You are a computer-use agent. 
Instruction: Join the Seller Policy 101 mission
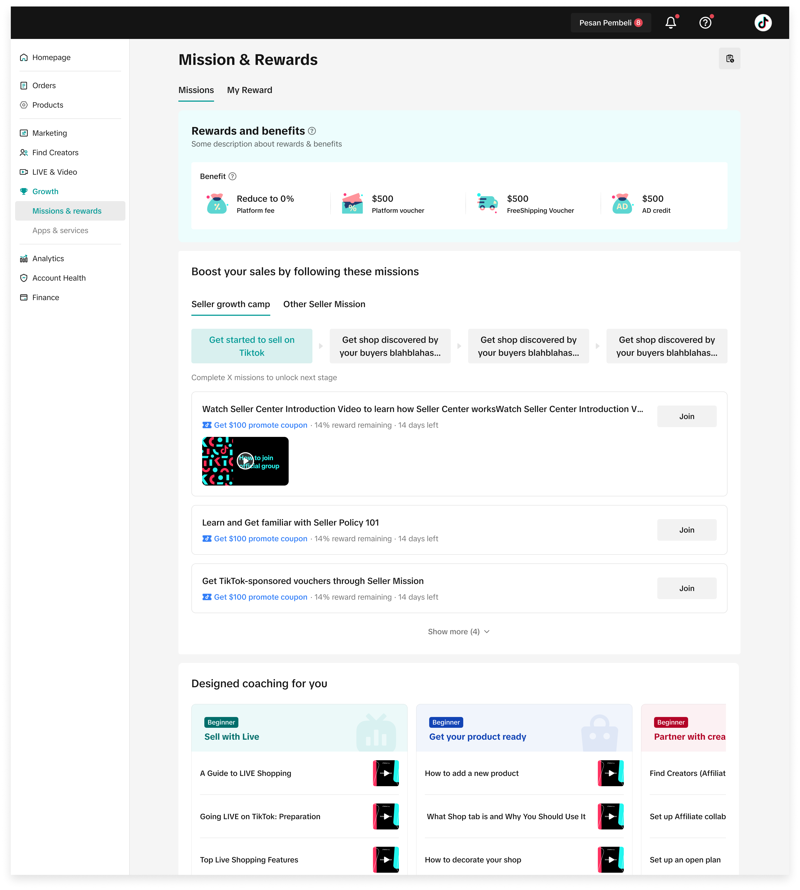click(686, 530)
